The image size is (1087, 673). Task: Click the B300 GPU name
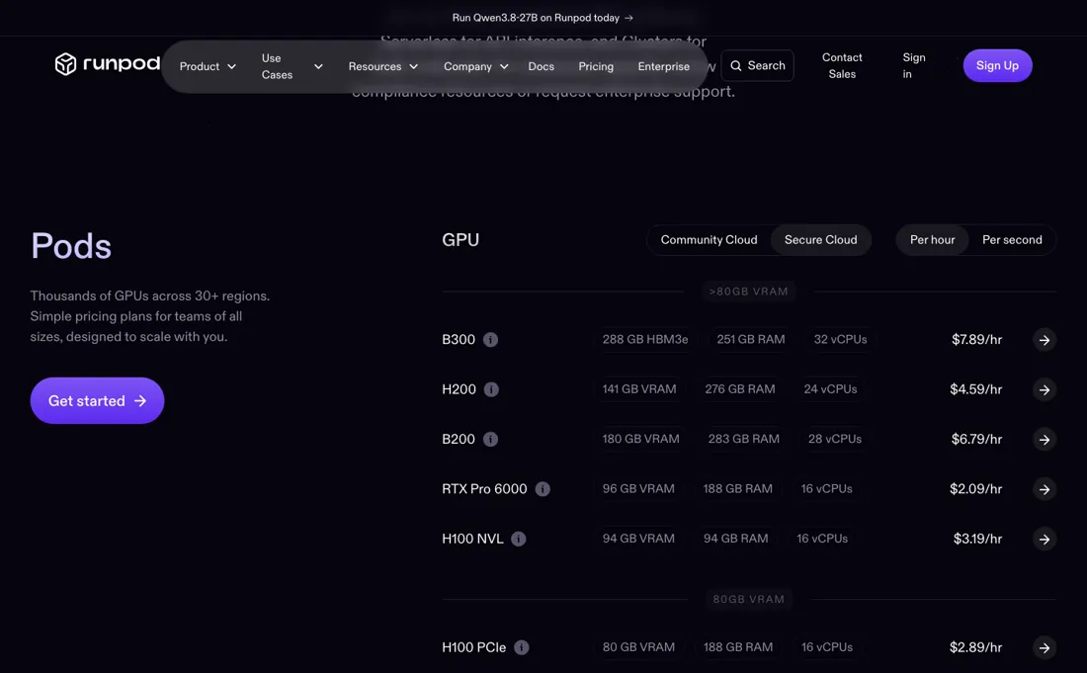coord(459,340)
